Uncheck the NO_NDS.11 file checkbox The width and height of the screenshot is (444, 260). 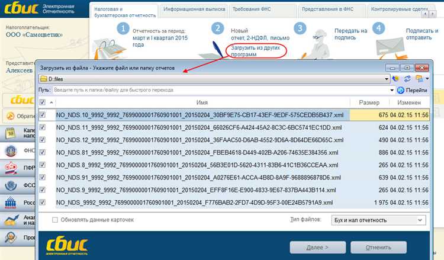[43, 127]
